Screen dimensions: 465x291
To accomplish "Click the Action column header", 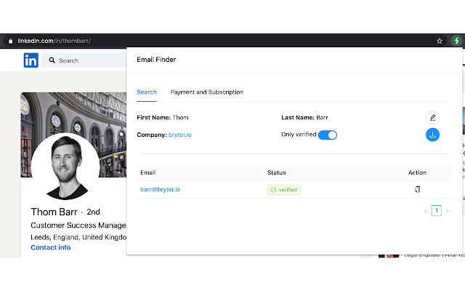I will point(417,173).
